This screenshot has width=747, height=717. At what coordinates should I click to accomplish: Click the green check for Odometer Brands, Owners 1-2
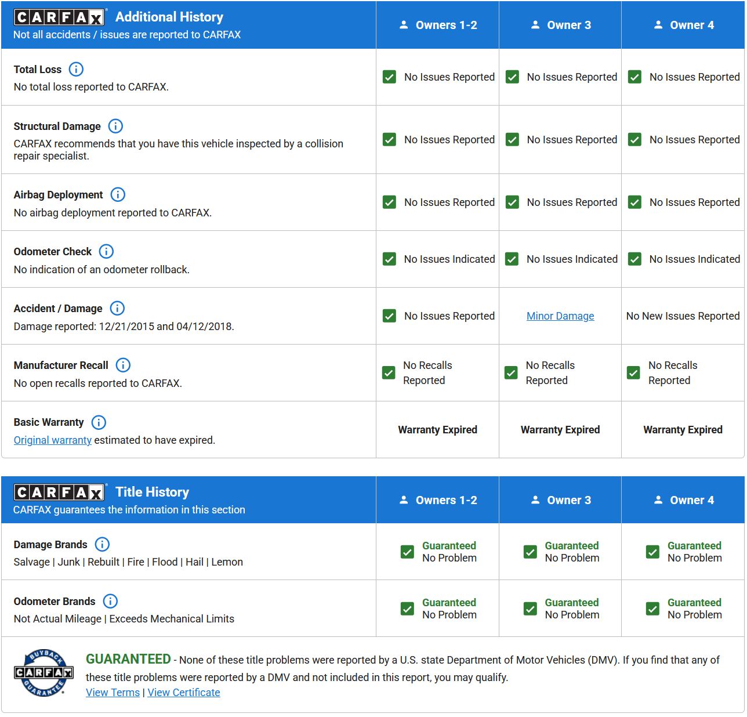(408, 609)
